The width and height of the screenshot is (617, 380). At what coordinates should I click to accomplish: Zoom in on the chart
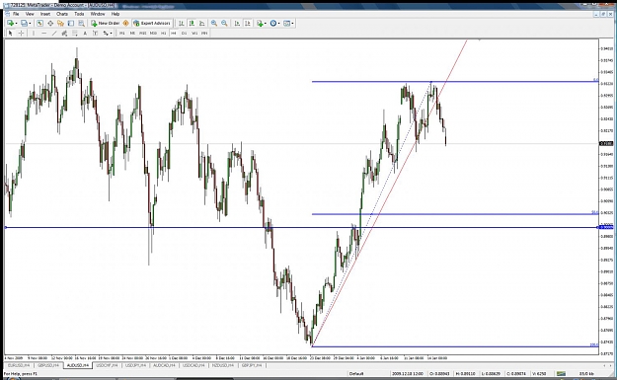coord(214,24)
